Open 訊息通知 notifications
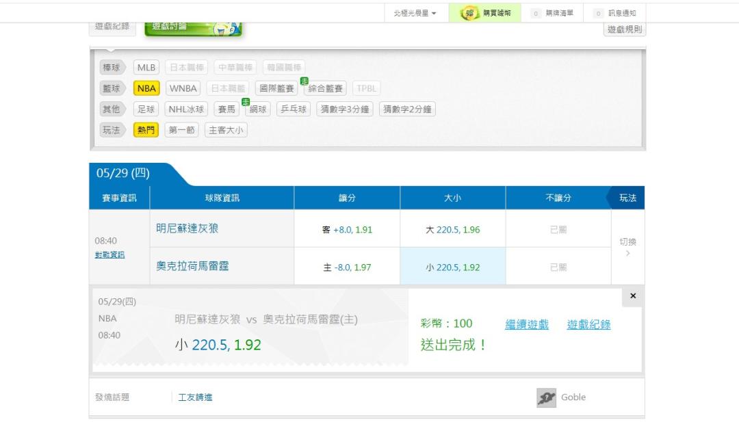739x431 pixels. point(614,13)
